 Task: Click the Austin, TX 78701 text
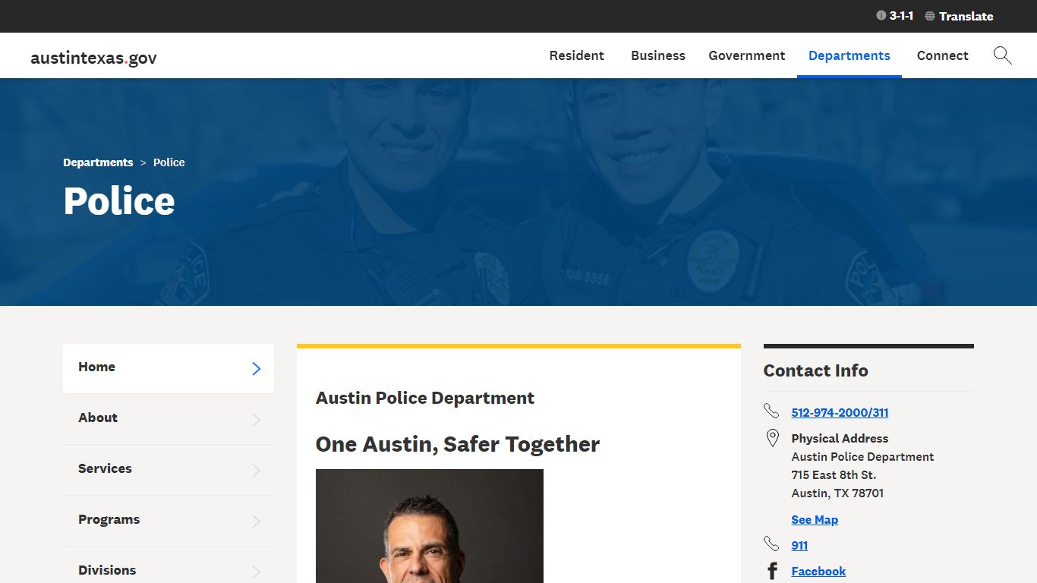click(837, 493)
